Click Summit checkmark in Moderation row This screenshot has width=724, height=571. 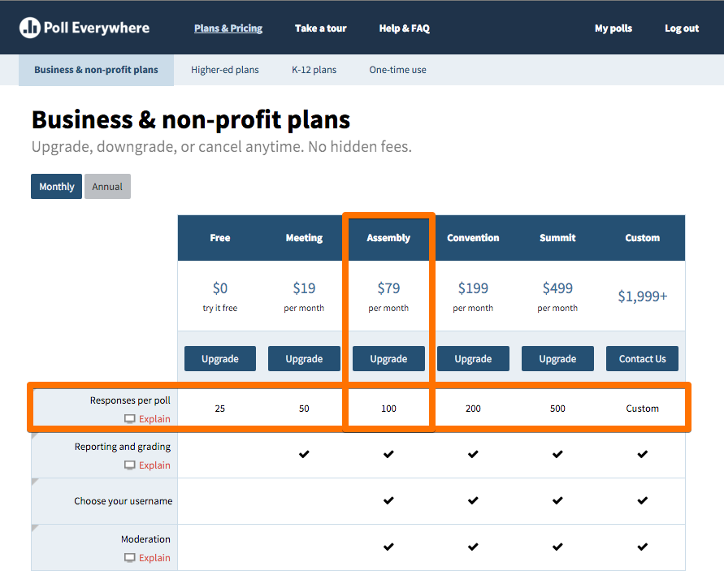pyautogui.click(x=557, y=547)
